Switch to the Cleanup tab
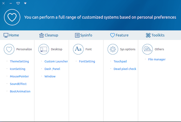This screenshot has width=181, height=122. click(49, 35)
